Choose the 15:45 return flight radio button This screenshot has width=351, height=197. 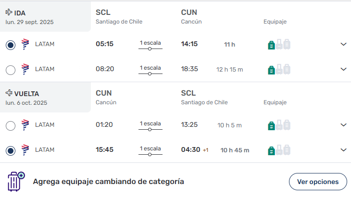click(11, 151)
